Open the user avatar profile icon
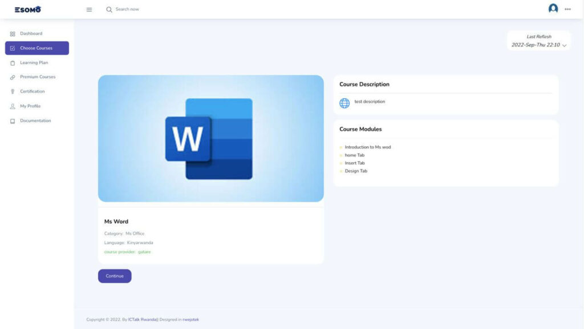This screenshot has width=584, height=329. pos(553,9)
